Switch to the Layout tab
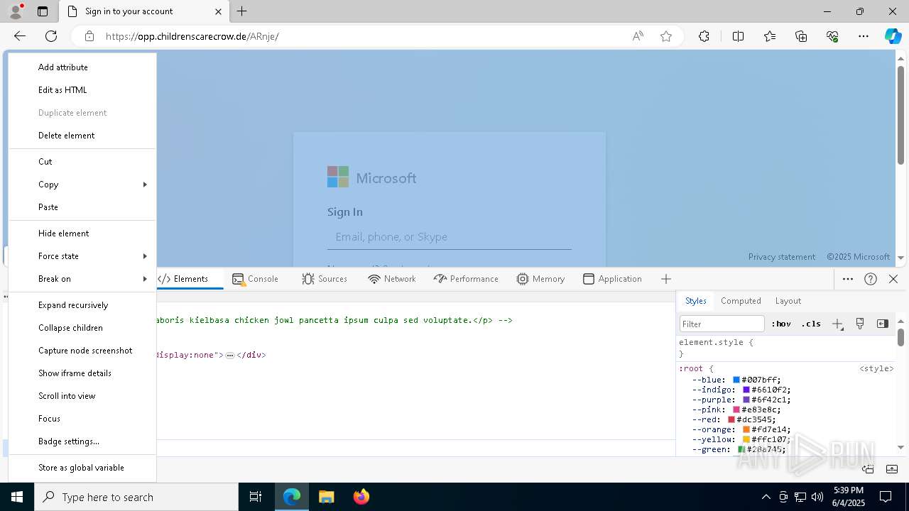This screenshot has width=909, height=511. pos(788,301)
